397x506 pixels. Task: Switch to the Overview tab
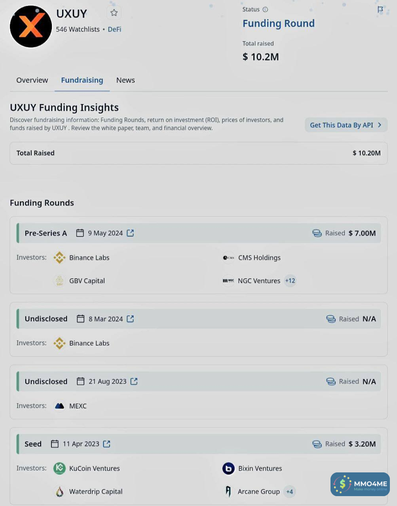point(32,80)
